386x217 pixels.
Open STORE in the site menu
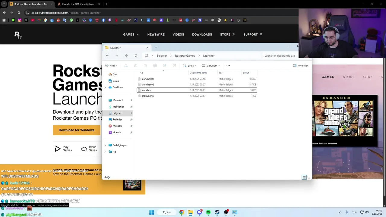tap(227, 34)
